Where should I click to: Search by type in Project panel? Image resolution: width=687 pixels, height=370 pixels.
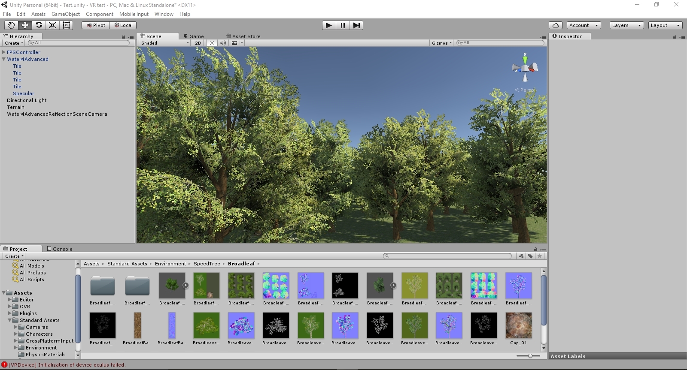(x=521, y=256)
